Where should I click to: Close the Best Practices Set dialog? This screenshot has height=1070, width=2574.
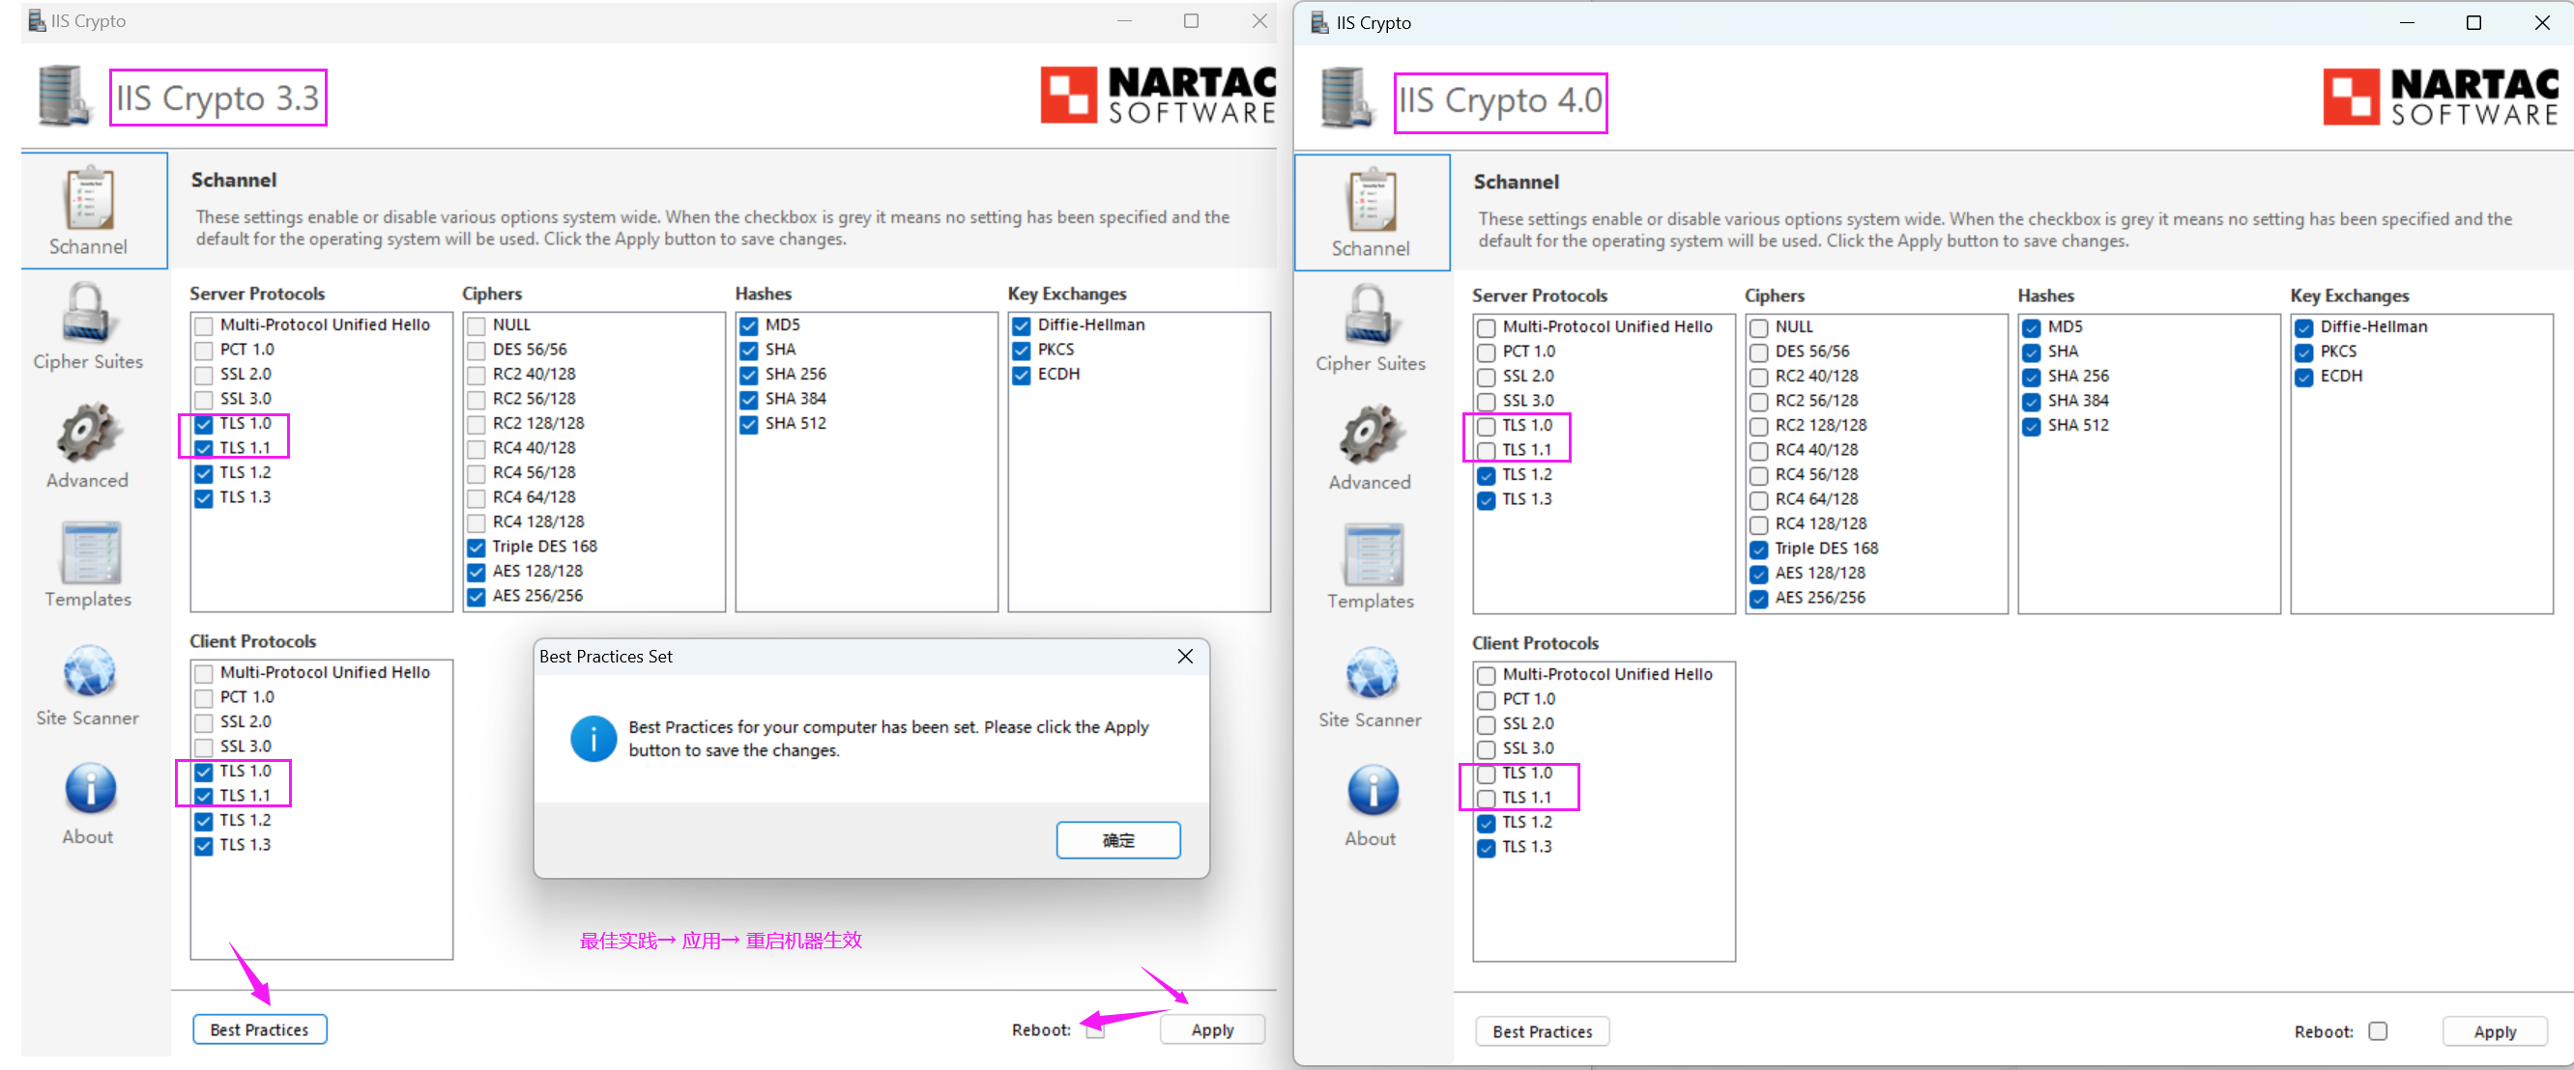pyautogui.click(x=1185, y=656)
